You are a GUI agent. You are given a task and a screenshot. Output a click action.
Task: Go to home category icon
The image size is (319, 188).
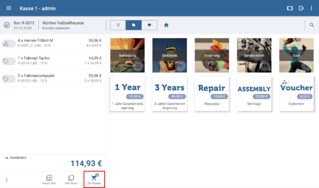tap(166, 25)
